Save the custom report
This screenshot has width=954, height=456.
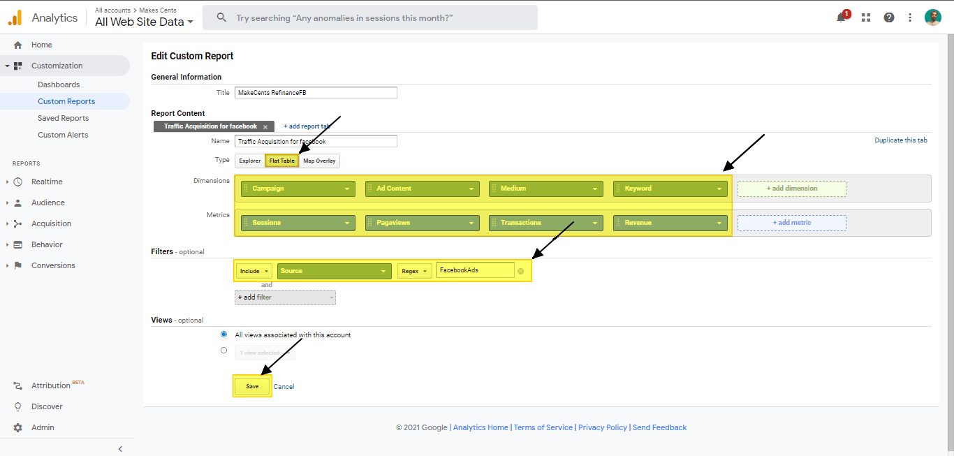(252, 386)
